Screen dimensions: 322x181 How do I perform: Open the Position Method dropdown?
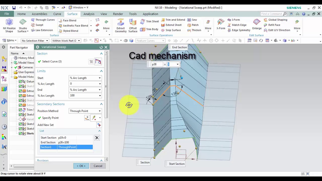pyautogui.click(x=85, y=111)
